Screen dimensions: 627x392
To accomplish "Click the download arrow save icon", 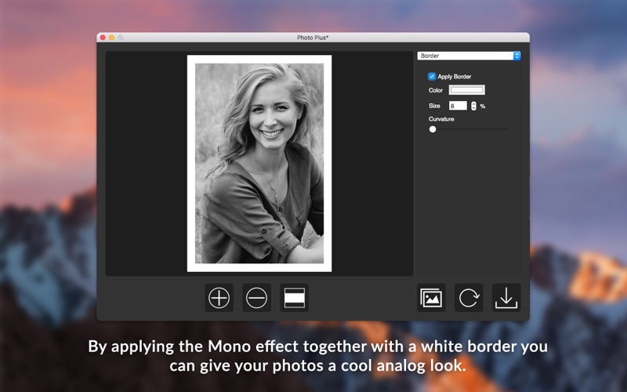I will click(x=506, y=298).
